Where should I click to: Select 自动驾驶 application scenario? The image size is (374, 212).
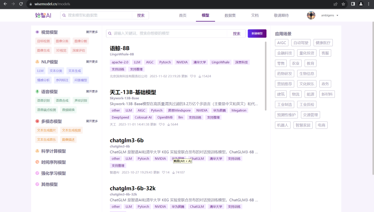pyautogui.click(x=301, y=42)
